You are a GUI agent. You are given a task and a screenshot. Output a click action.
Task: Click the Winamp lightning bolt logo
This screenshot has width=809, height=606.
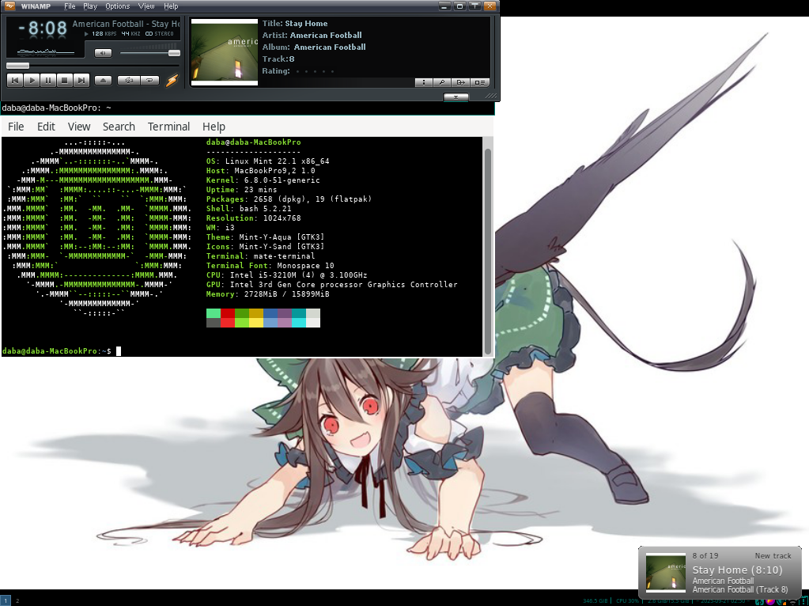[x=172, y=80]
